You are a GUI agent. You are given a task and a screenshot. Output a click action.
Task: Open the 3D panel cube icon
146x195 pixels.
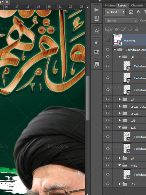[97, 18]
